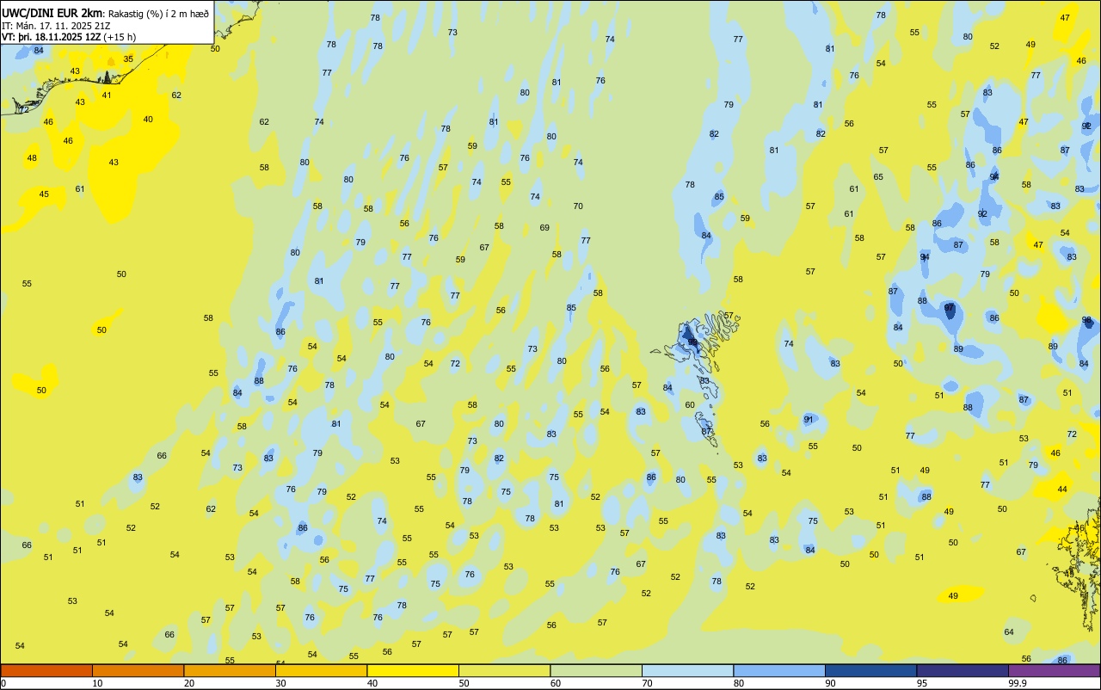Pick the 50–60 pale yellow legend swatch
Image resolution: width=1101 pixels, height=690 pixels.
504,670
